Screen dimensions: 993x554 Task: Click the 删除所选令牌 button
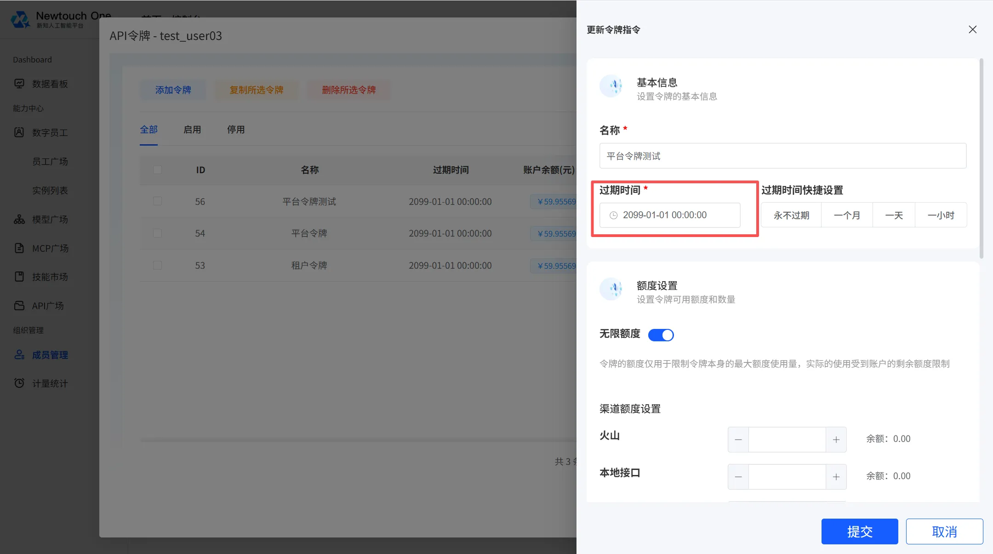coord(349,90)
